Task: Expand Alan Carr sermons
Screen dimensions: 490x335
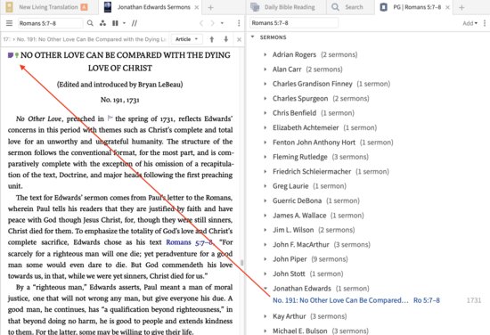Action: pyautogui.click(x=265, y=69)
